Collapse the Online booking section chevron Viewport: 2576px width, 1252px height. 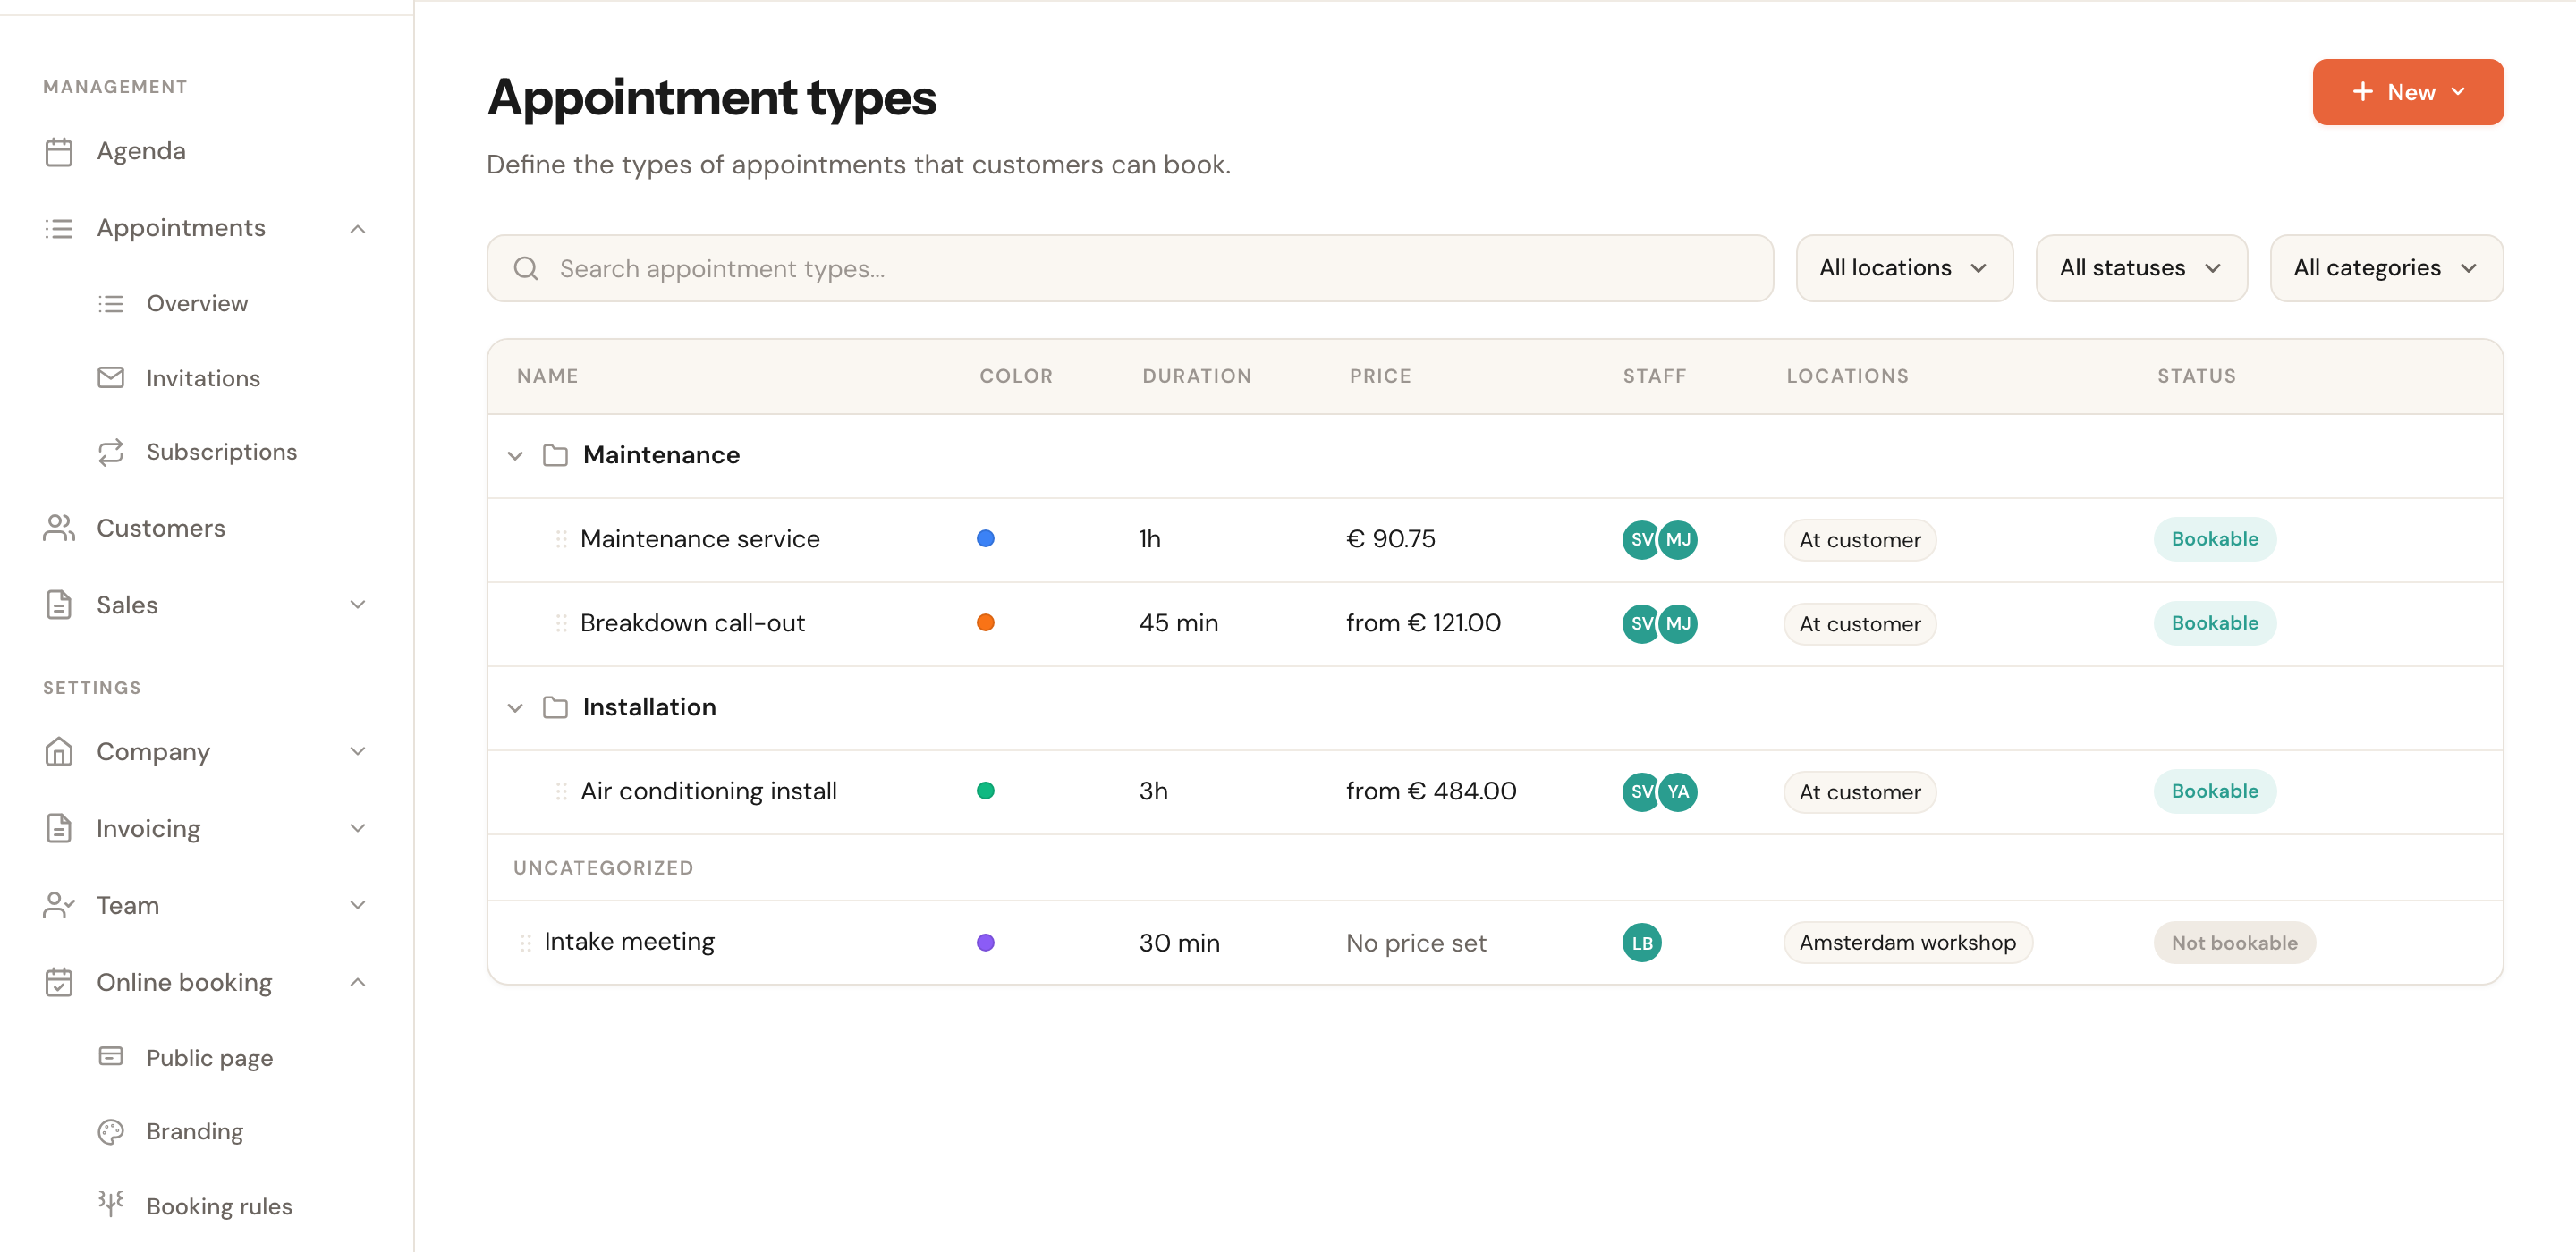(357, 982)
